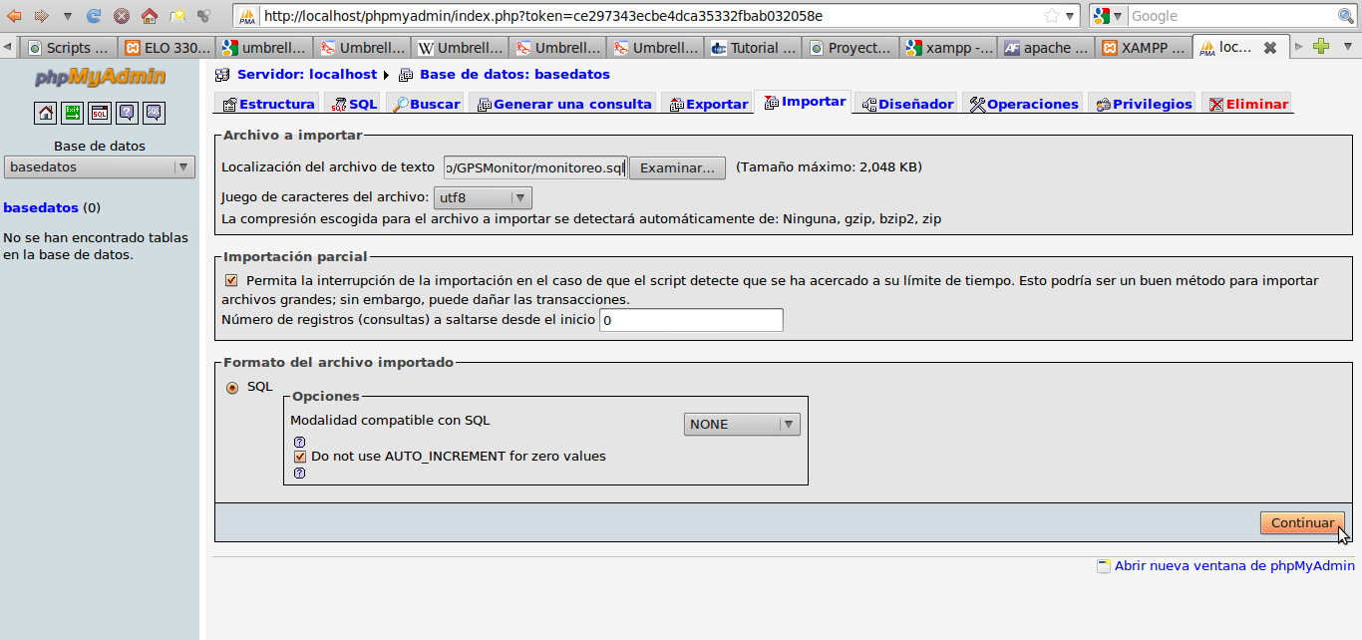Open the SQL query window icon
Viewport: 1362px width, 640px height.
100,113
